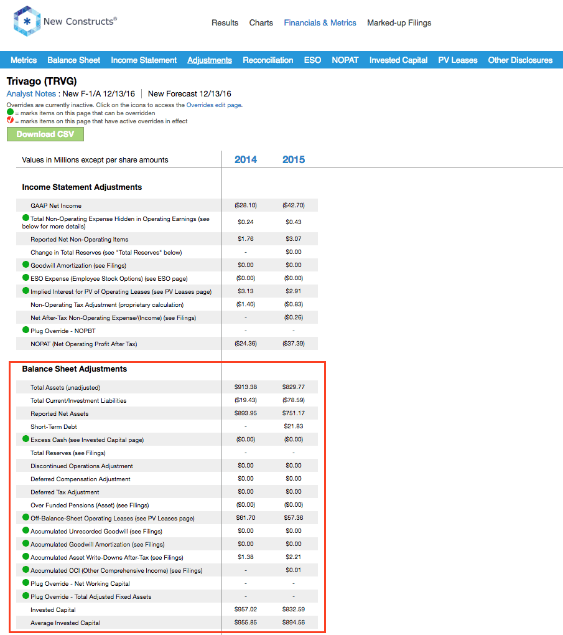Click green override dot for Total Non-Operating Expense
563x635 pixels.
pos(26,218)
